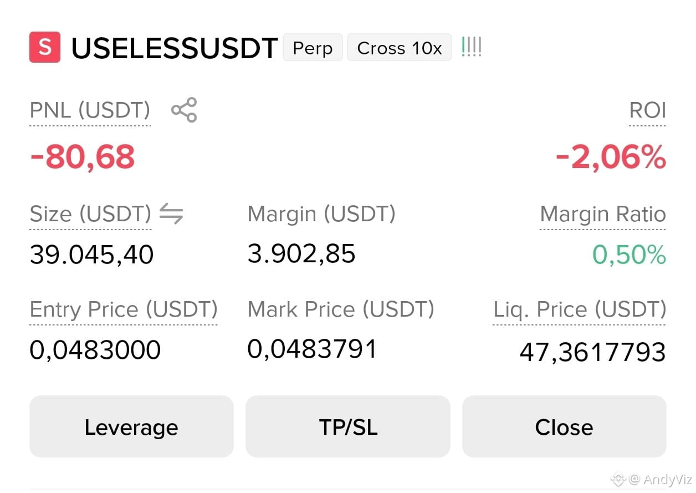This screenshot has height=493, width=696.
Task: Tap the Perp tag
Action: (x=313, y=48)
